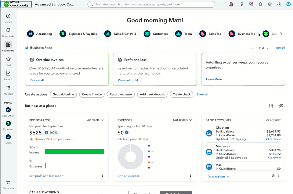This screenshot has height=194, width=293.
Task: Click Get paid online action
Action: [x=63, y=94]
